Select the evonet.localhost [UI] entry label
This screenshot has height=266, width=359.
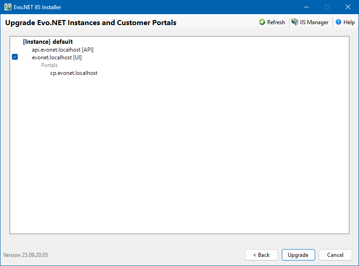click(57, 57)
